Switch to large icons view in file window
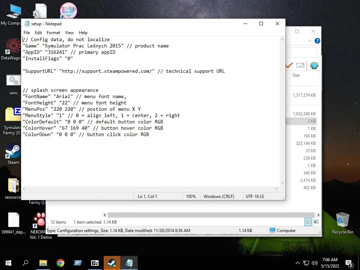The width and height of the screenshot is (360, 270). 316,222
